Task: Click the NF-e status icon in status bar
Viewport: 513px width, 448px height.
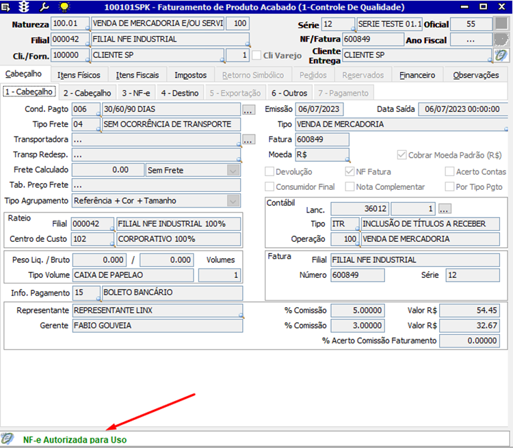Action: point(8,439)
